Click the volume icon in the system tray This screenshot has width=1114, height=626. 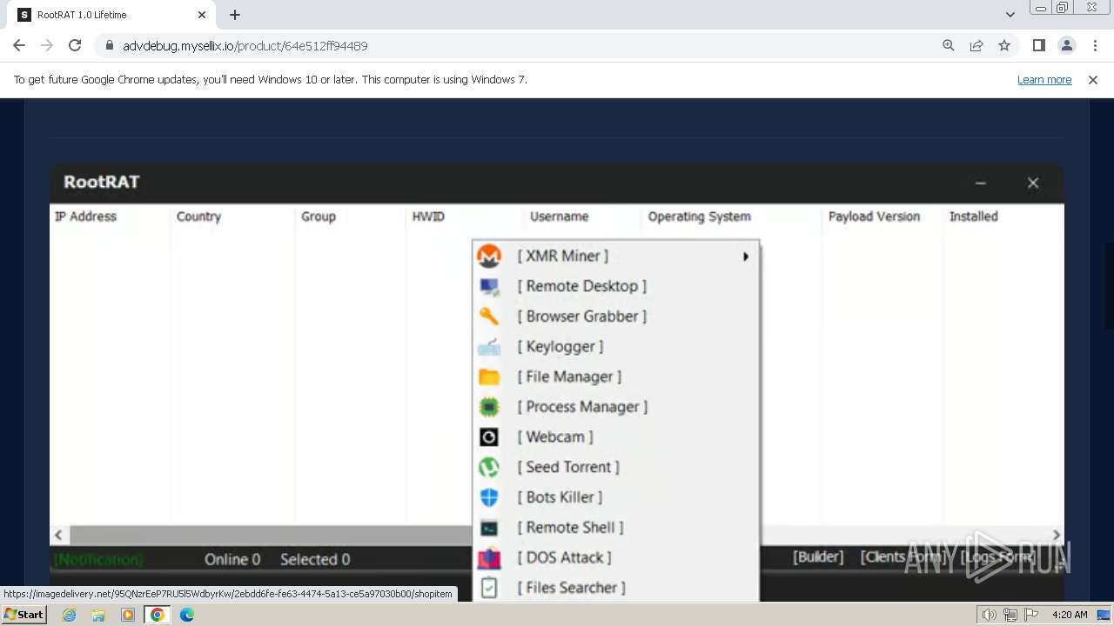coord(990,615)
